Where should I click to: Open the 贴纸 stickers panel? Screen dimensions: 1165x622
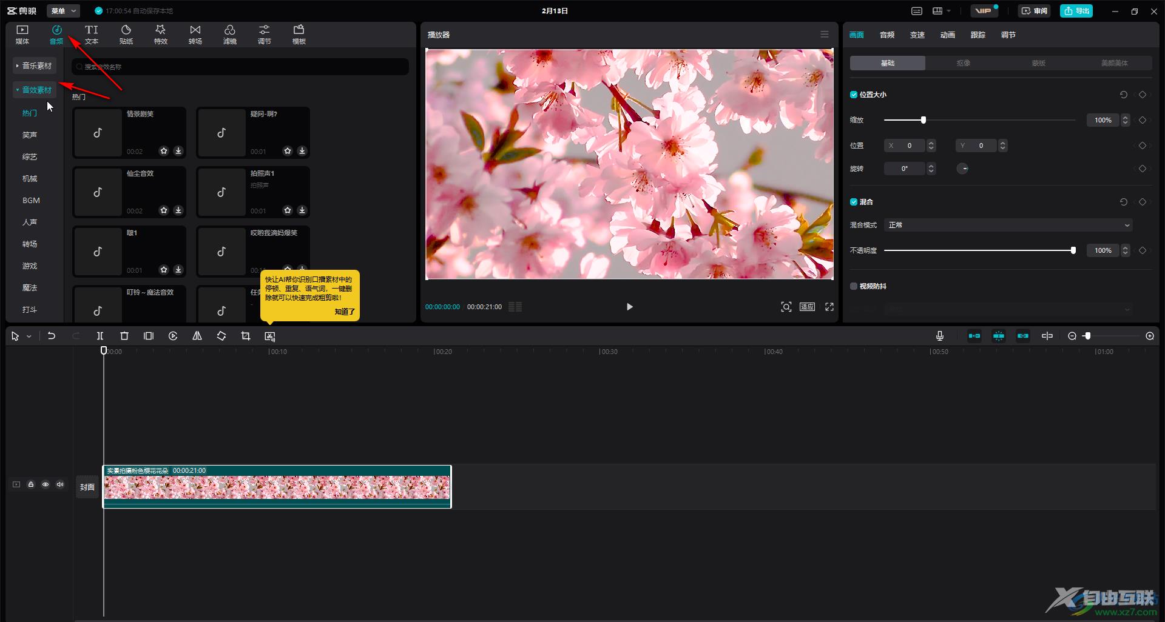pos(126,35)
